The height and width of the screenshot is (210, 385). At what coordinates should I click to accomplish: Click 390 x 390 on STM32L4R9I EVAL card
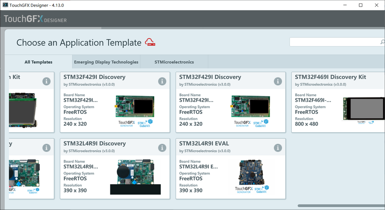(x=191, y=190)
